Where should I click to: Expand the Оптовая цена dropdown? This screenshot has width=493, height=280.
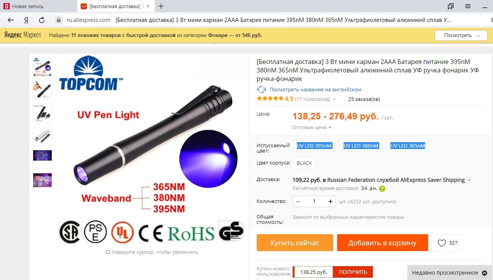pos(312,127)
